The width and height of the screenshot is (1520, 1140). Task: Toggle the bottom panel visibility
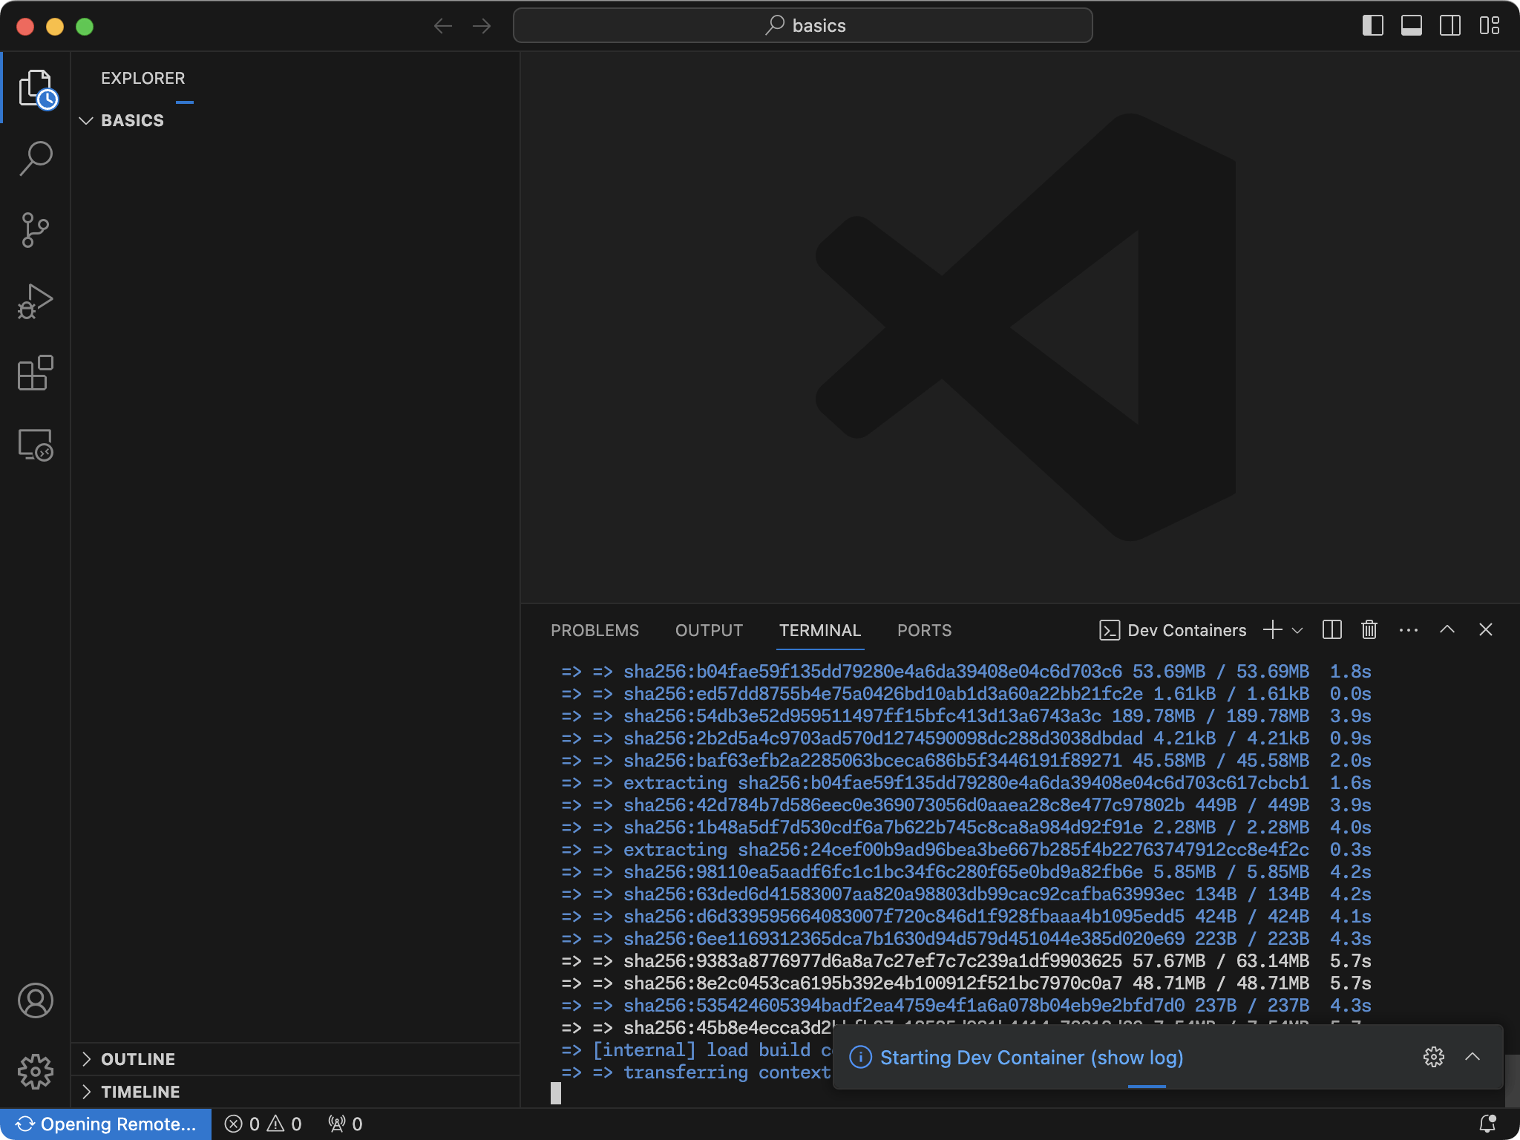click(1412, 26)
